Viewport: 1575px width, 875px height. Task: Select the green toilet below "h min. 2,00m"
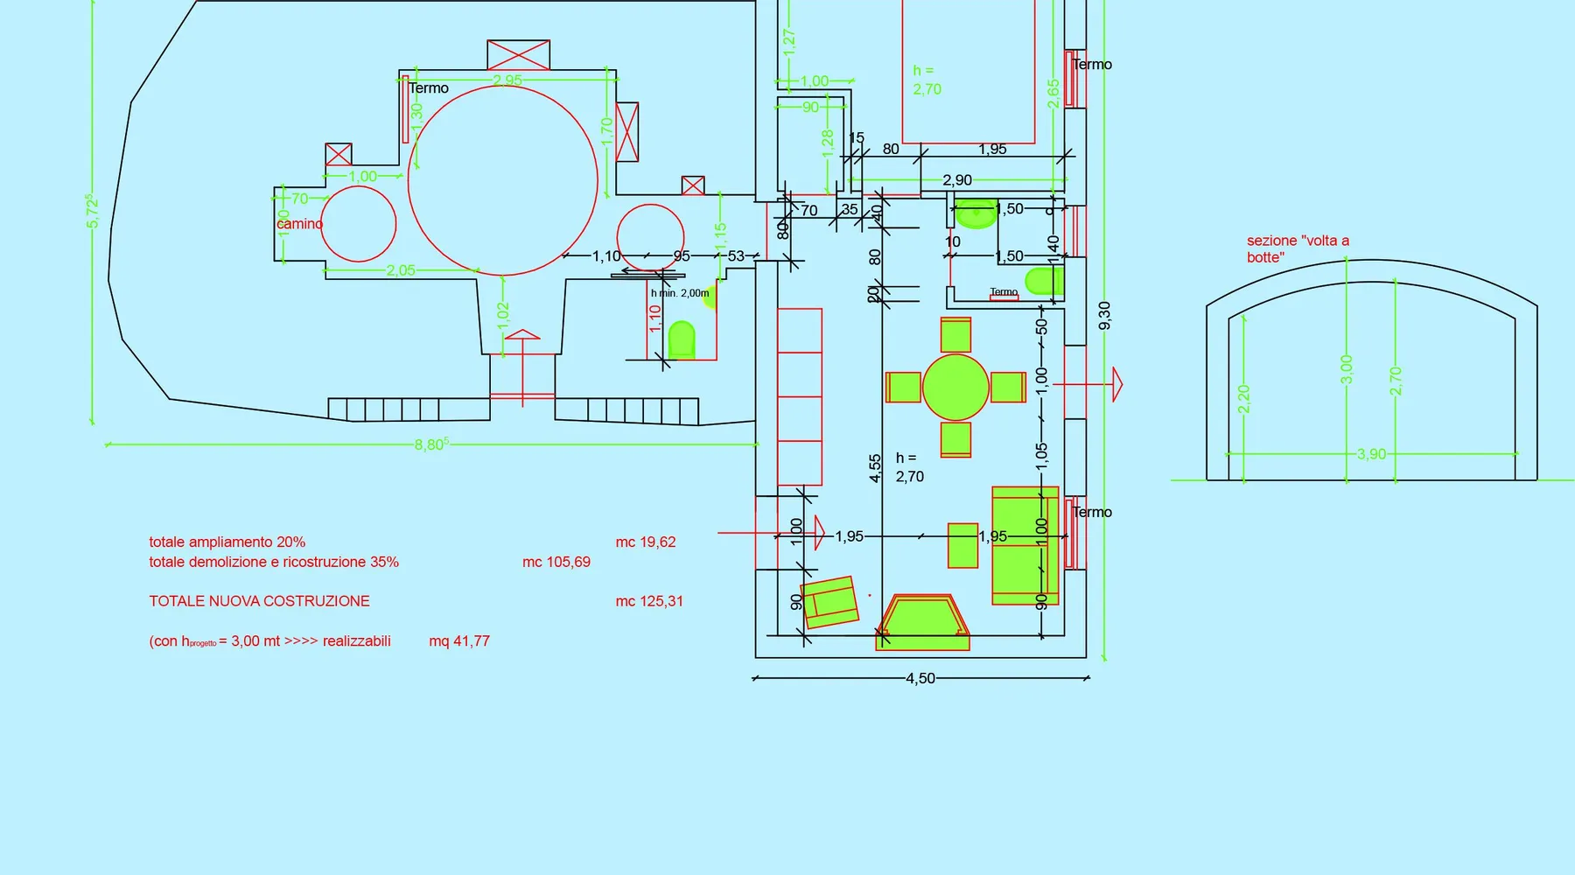point(681,340)
